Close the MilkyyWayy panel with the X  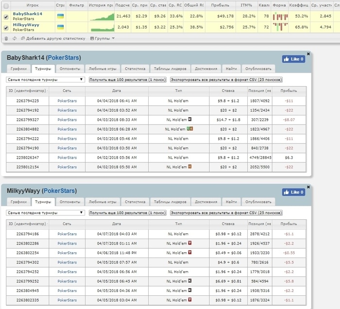pyautogui.click(x=308, y=187)
